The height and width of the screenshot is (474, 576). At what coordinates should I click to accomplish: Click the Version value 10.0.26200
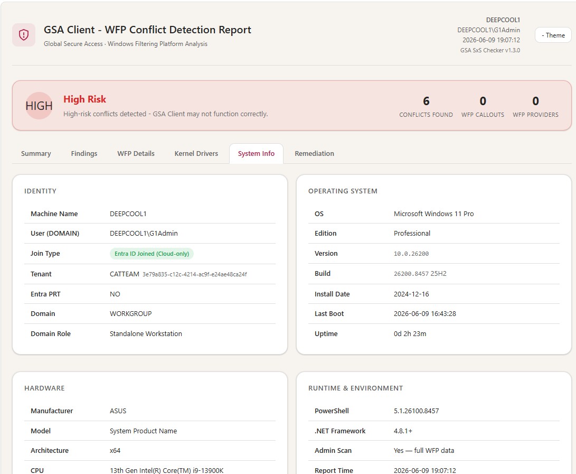(411, 254)
